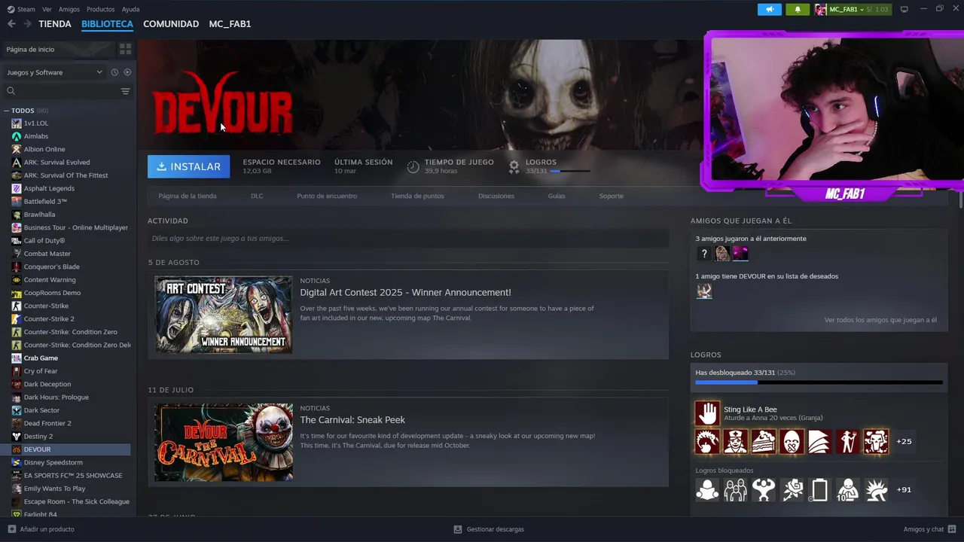Open The Carnival: Sneak Peek news title
964x542 pixels.
(x=352, y=420)
